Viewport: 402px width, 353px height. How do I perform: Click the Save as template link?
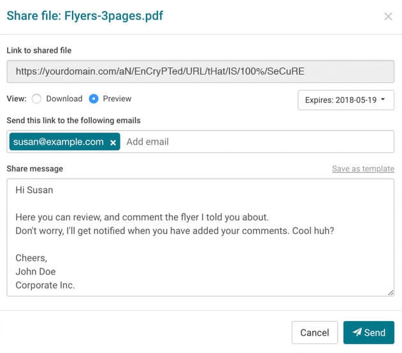pyautogui.click(x=363, y=169)
